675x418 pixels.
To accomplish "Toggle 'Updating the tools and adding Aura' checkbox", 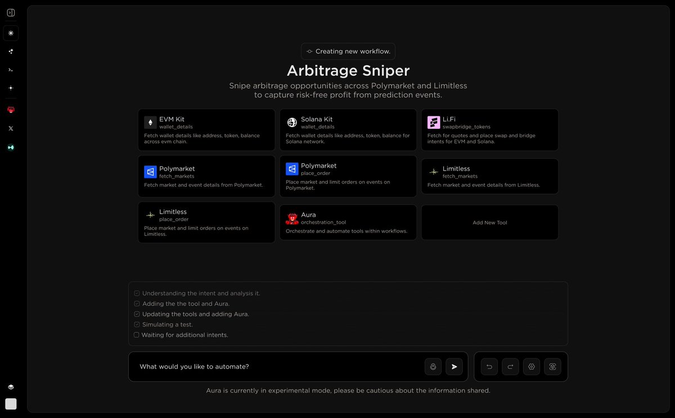I will pyautogui.click(x=137, y=314).
